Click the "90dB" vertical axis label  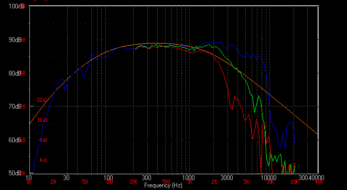15,40
